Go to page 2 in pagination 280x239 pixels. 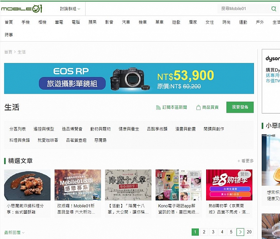pyautogui.click(x=204, y=232)
